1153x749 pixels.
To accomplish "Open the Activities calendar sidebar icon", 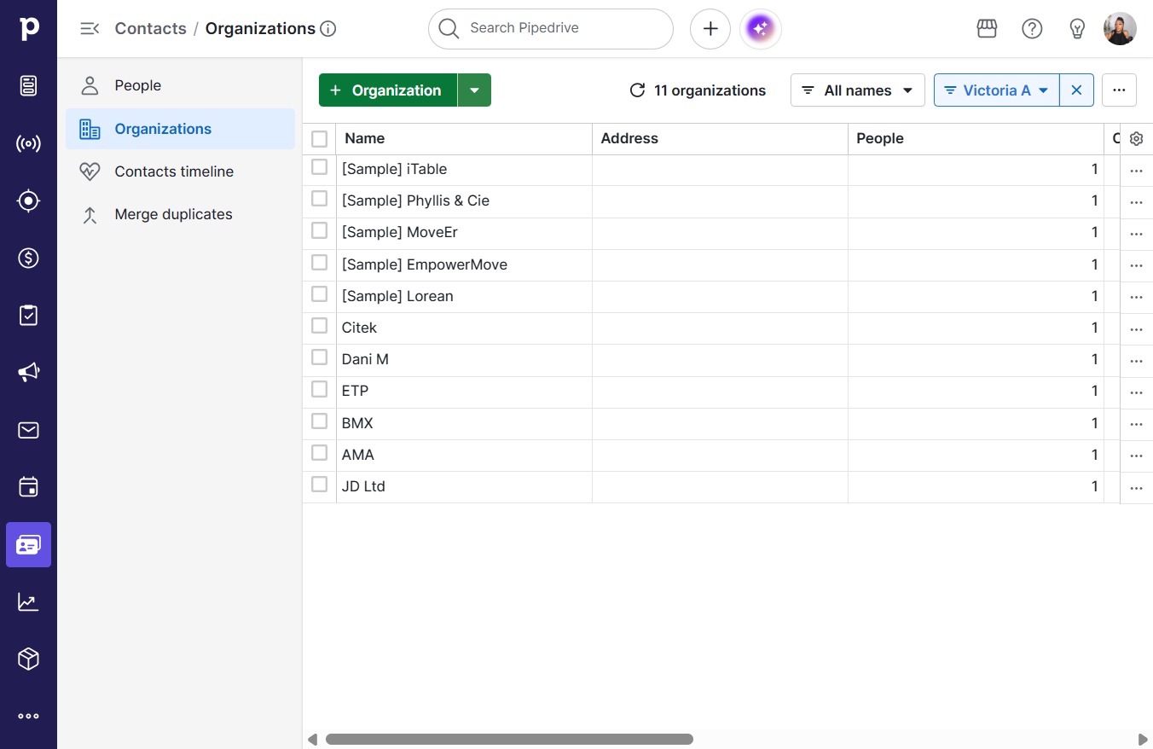I will tap(28, 487).
